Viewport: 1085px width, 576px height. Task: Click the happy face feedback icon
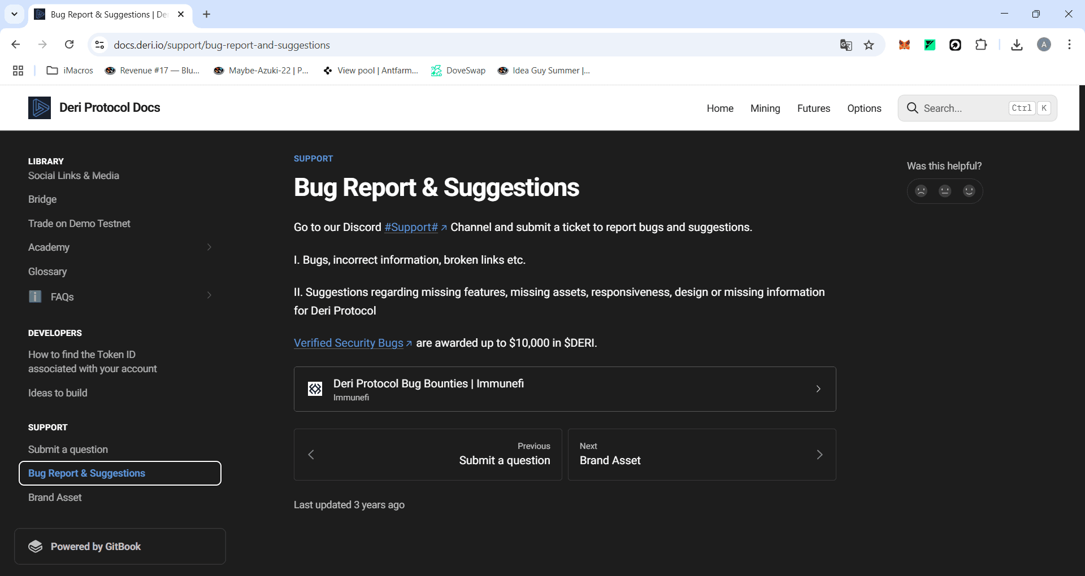coord(969,191)
